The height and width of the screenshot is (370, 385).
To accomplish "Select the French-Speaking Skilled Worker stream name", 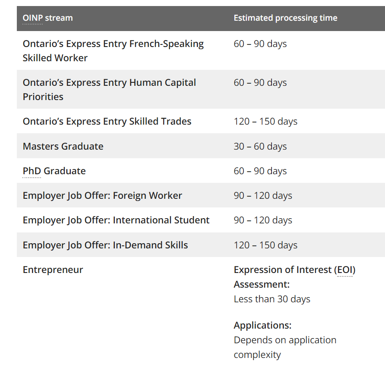I will 113,51.
